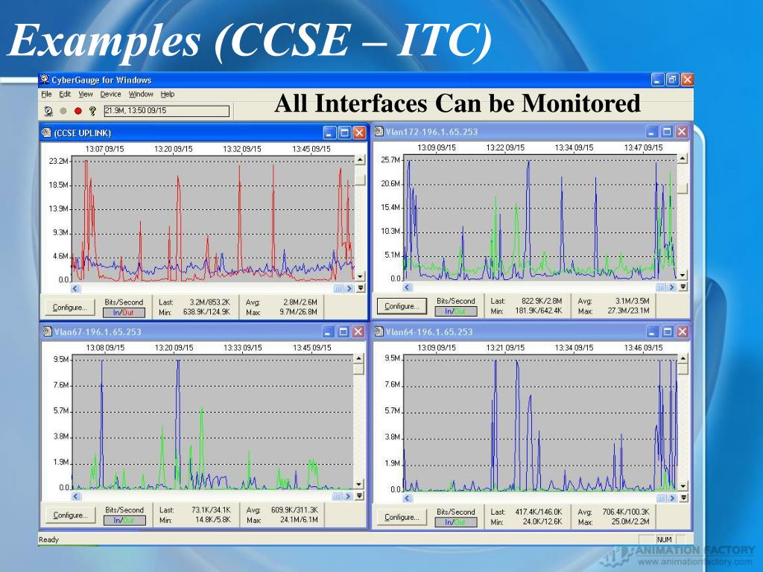Screen dimensions: 763x572
Task: Click the 21.9M, 13:50 09/15 readout field
Action: pos(166,111)
